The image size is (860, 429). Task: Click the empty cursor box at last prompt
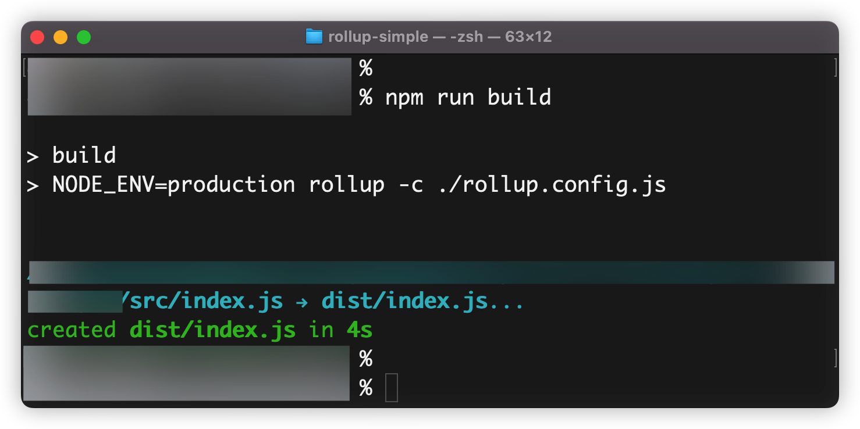coord(392,388)
